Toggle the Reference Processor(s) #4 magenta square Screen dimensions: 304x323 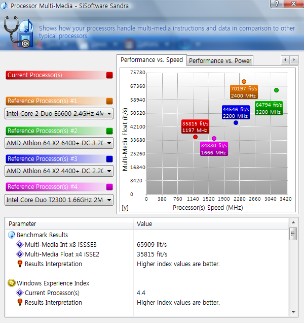(x=109, y=187)
